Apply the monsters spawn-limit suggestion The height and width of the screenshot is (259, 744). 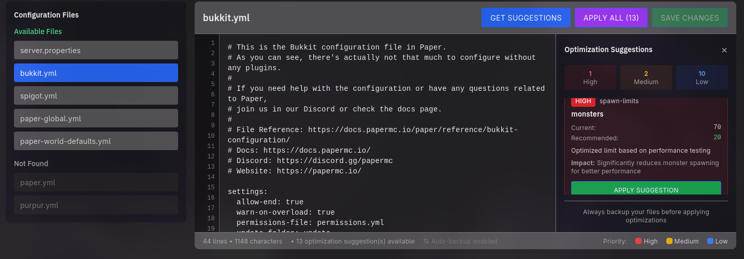646,189
